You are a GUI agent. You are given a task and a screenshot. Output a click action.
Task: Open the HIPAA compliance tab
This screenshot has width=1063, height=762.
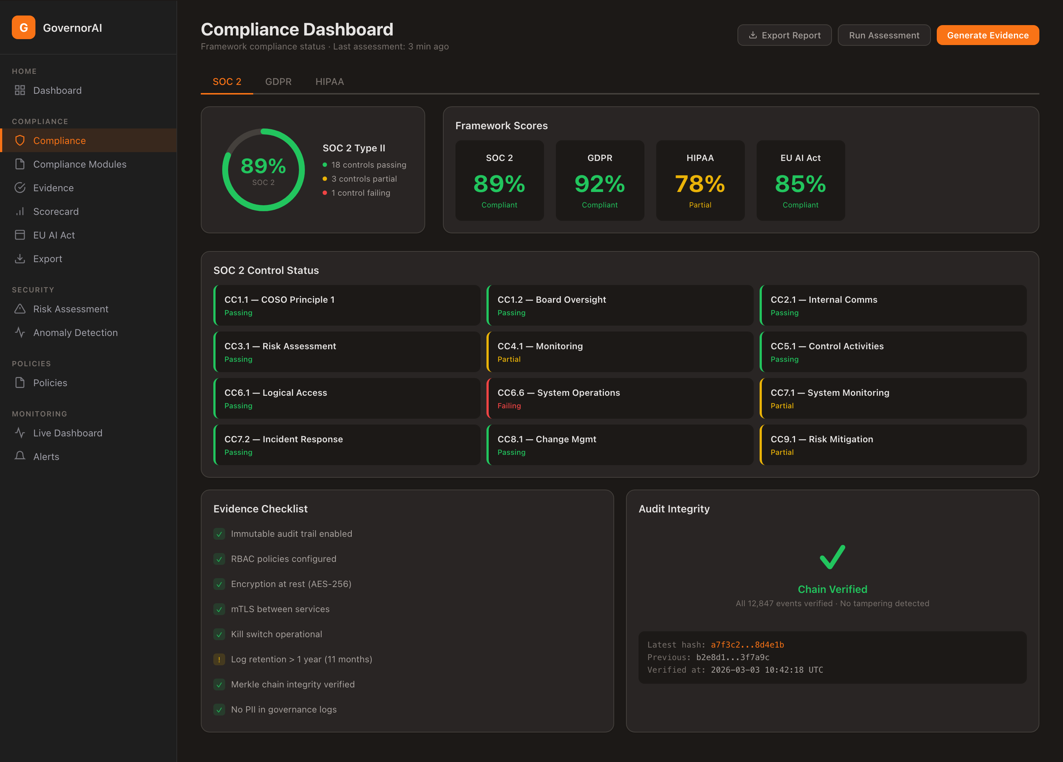point(330,81)
